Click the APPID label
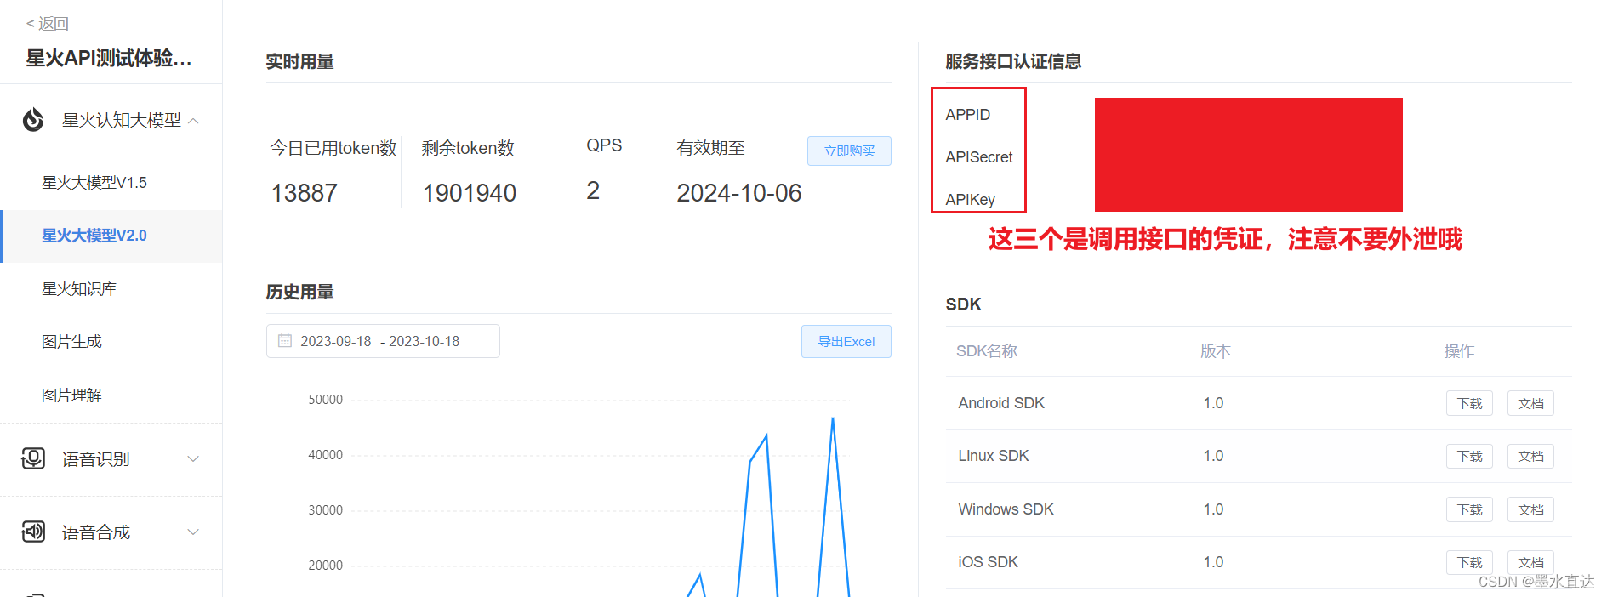The width and height of the screenshot is (1607, 597). pyautogui.click(x=967, y=115)
